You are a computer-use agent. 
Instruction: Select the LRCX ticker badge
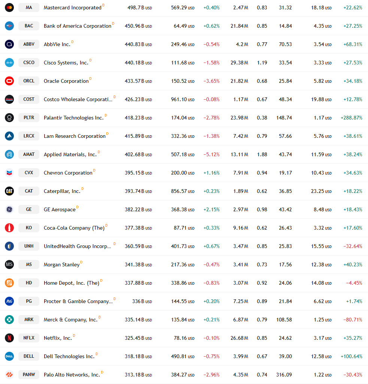tap(29, 136)
